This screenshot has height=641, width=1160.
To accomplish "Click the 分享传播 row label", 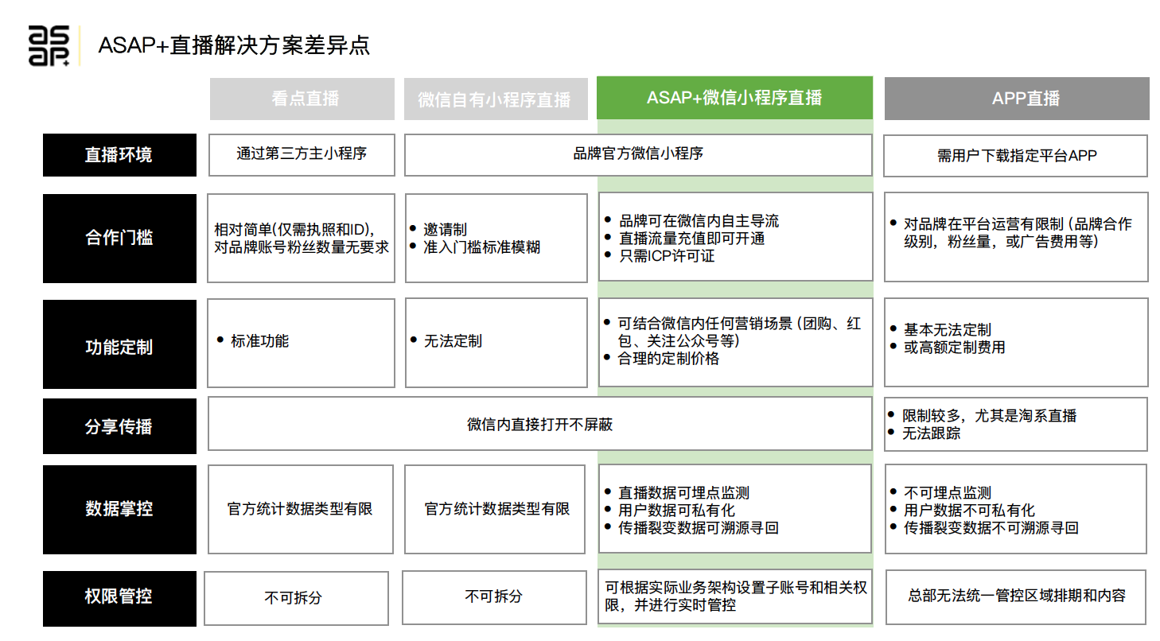I will pos(119,426).
